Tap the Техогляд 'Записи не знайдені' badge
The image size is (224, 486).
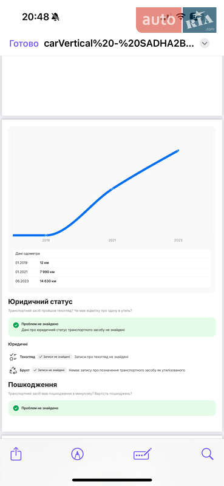point(55,357)
